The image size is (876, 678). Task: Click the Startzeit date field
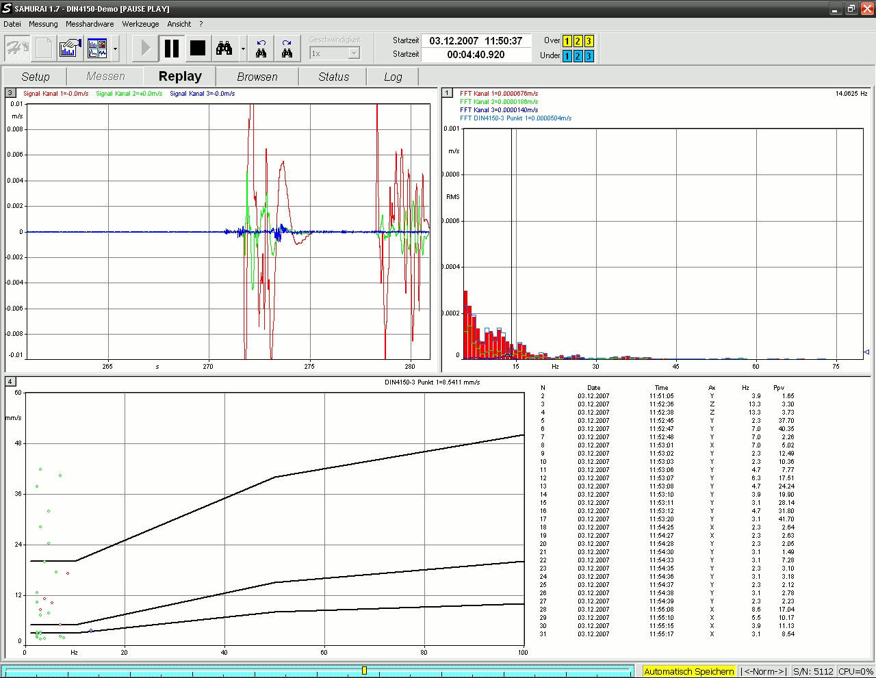476,40
